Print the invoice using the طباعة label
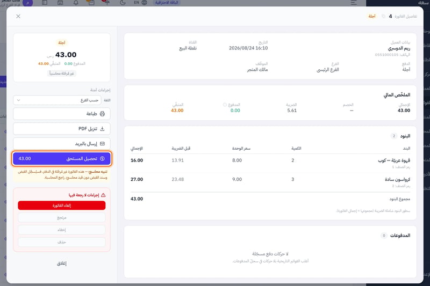The height and width of the screenshot is (286, 430). (x=91, y=114)
